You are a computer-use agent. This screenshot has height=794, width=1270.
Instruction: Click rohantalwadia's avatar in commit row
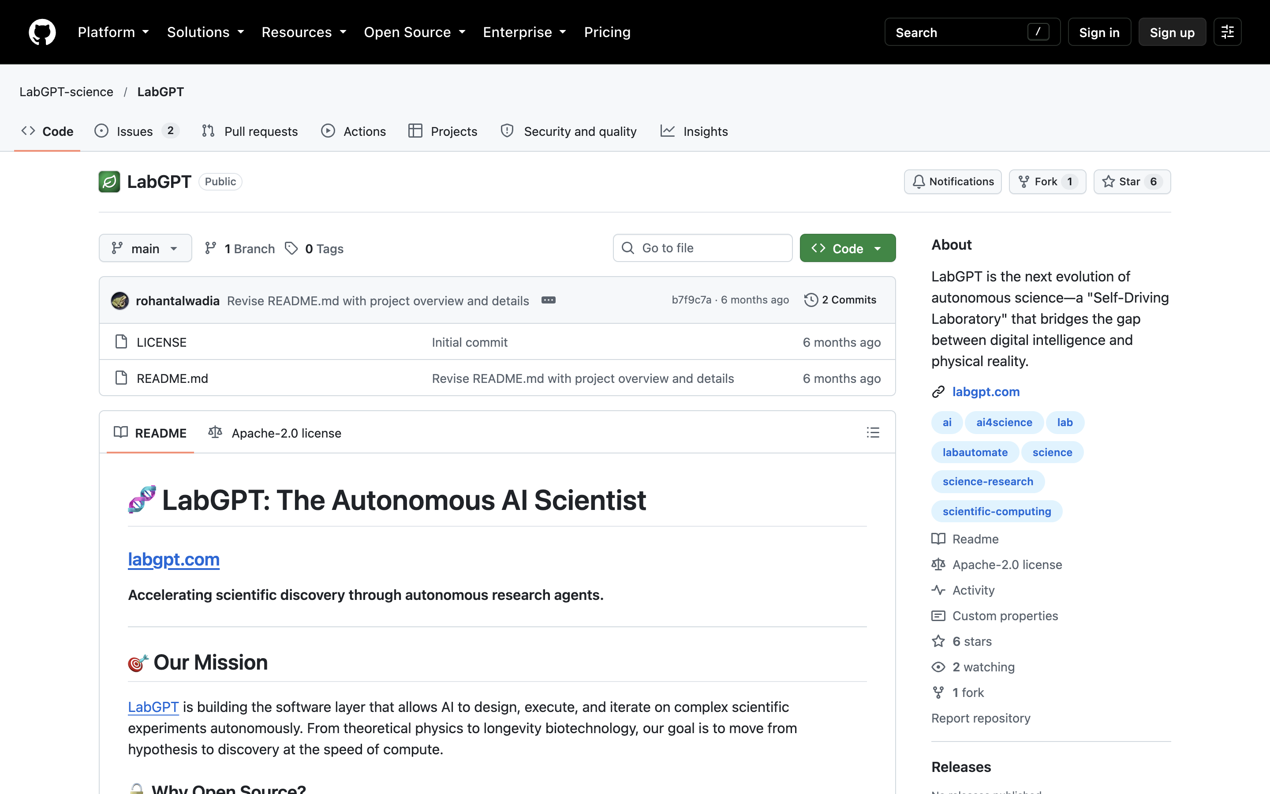(x=120, y=300)
